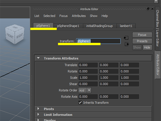Click the Scale Y field
The height and width of the screenshot is (121, 161).
pos(109,78)
